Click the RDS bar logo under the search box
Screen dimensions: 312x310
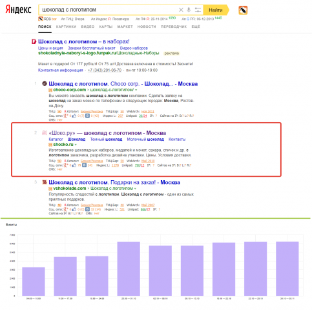41,19
